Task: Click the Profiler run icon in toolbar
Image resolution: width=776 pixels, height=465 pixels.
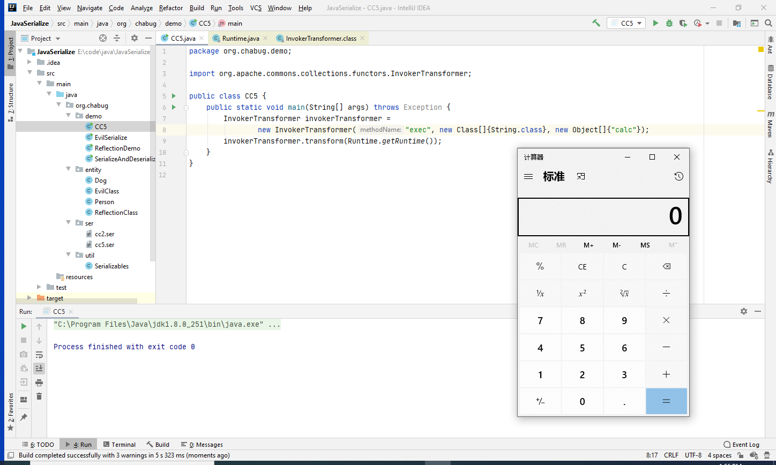Action: click(697, 23)
